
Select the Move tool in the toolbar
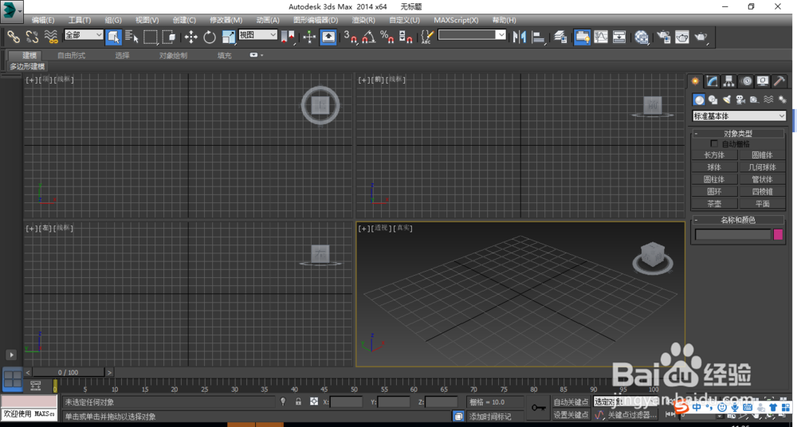191,37
